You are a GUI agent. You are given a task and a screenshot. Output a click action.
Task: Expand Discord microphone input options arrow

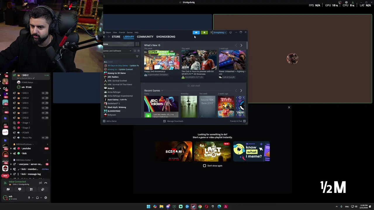pos(32,198)
